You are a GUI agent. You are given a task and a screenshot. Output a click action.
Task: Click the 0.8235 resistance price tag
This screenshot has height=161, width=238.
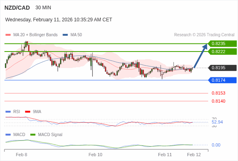(222, 43)
